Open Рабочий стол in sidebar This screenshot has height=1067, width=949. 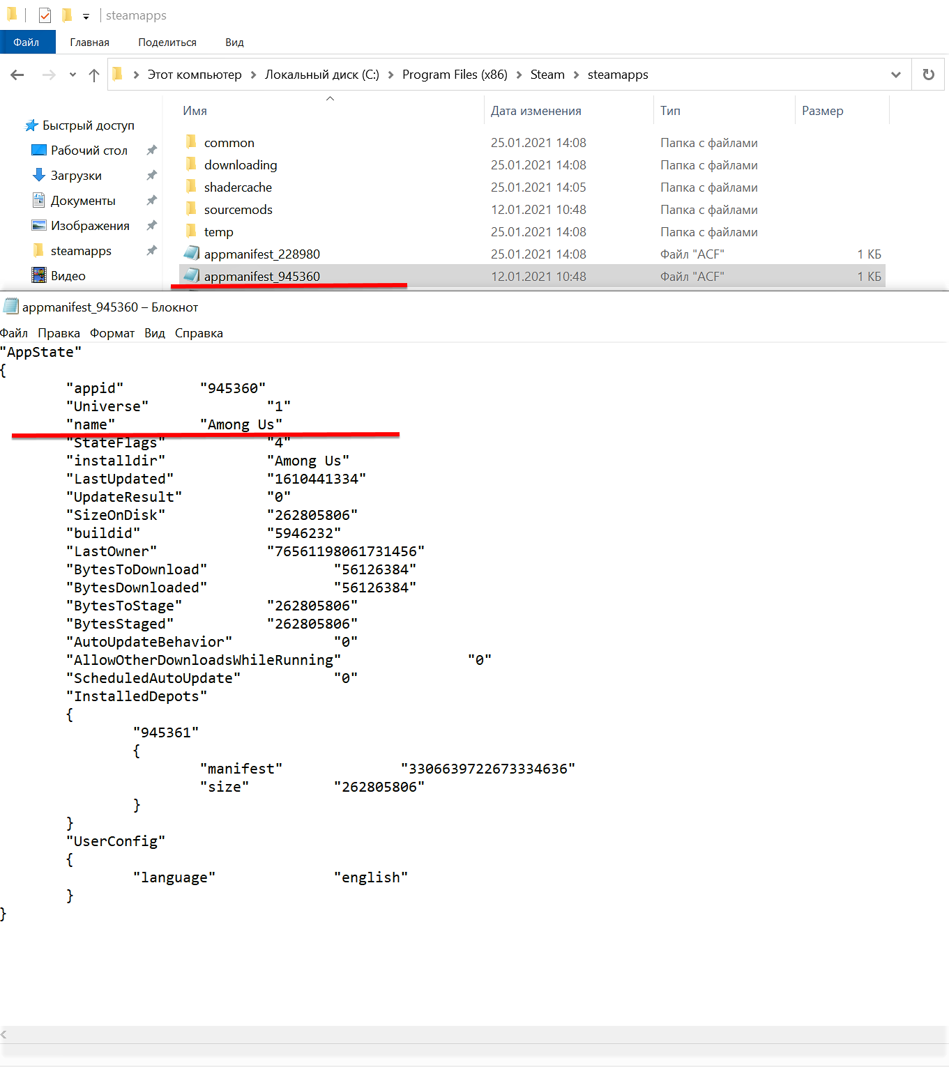89,151
